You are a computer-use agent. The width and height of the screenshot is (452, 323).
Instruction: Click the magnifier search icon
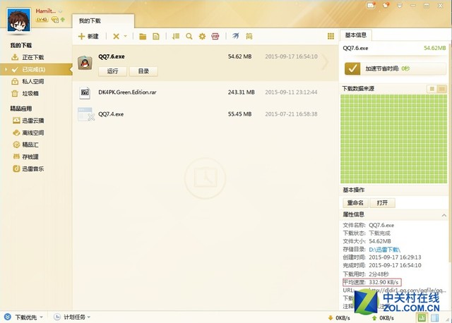pos(189,36)
